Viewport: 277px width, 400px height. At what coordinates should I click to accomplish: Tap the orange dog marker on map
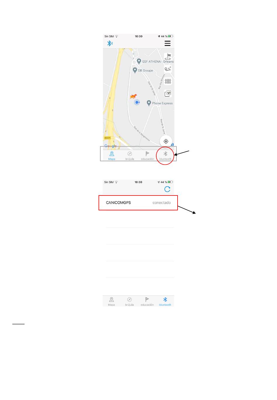pyautogui.click(x=134, y=96)
